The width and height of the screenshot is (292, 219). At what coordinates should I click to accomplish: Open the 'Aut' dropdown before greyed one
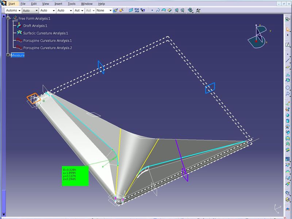pyautogui.click(x=79, y=11)
